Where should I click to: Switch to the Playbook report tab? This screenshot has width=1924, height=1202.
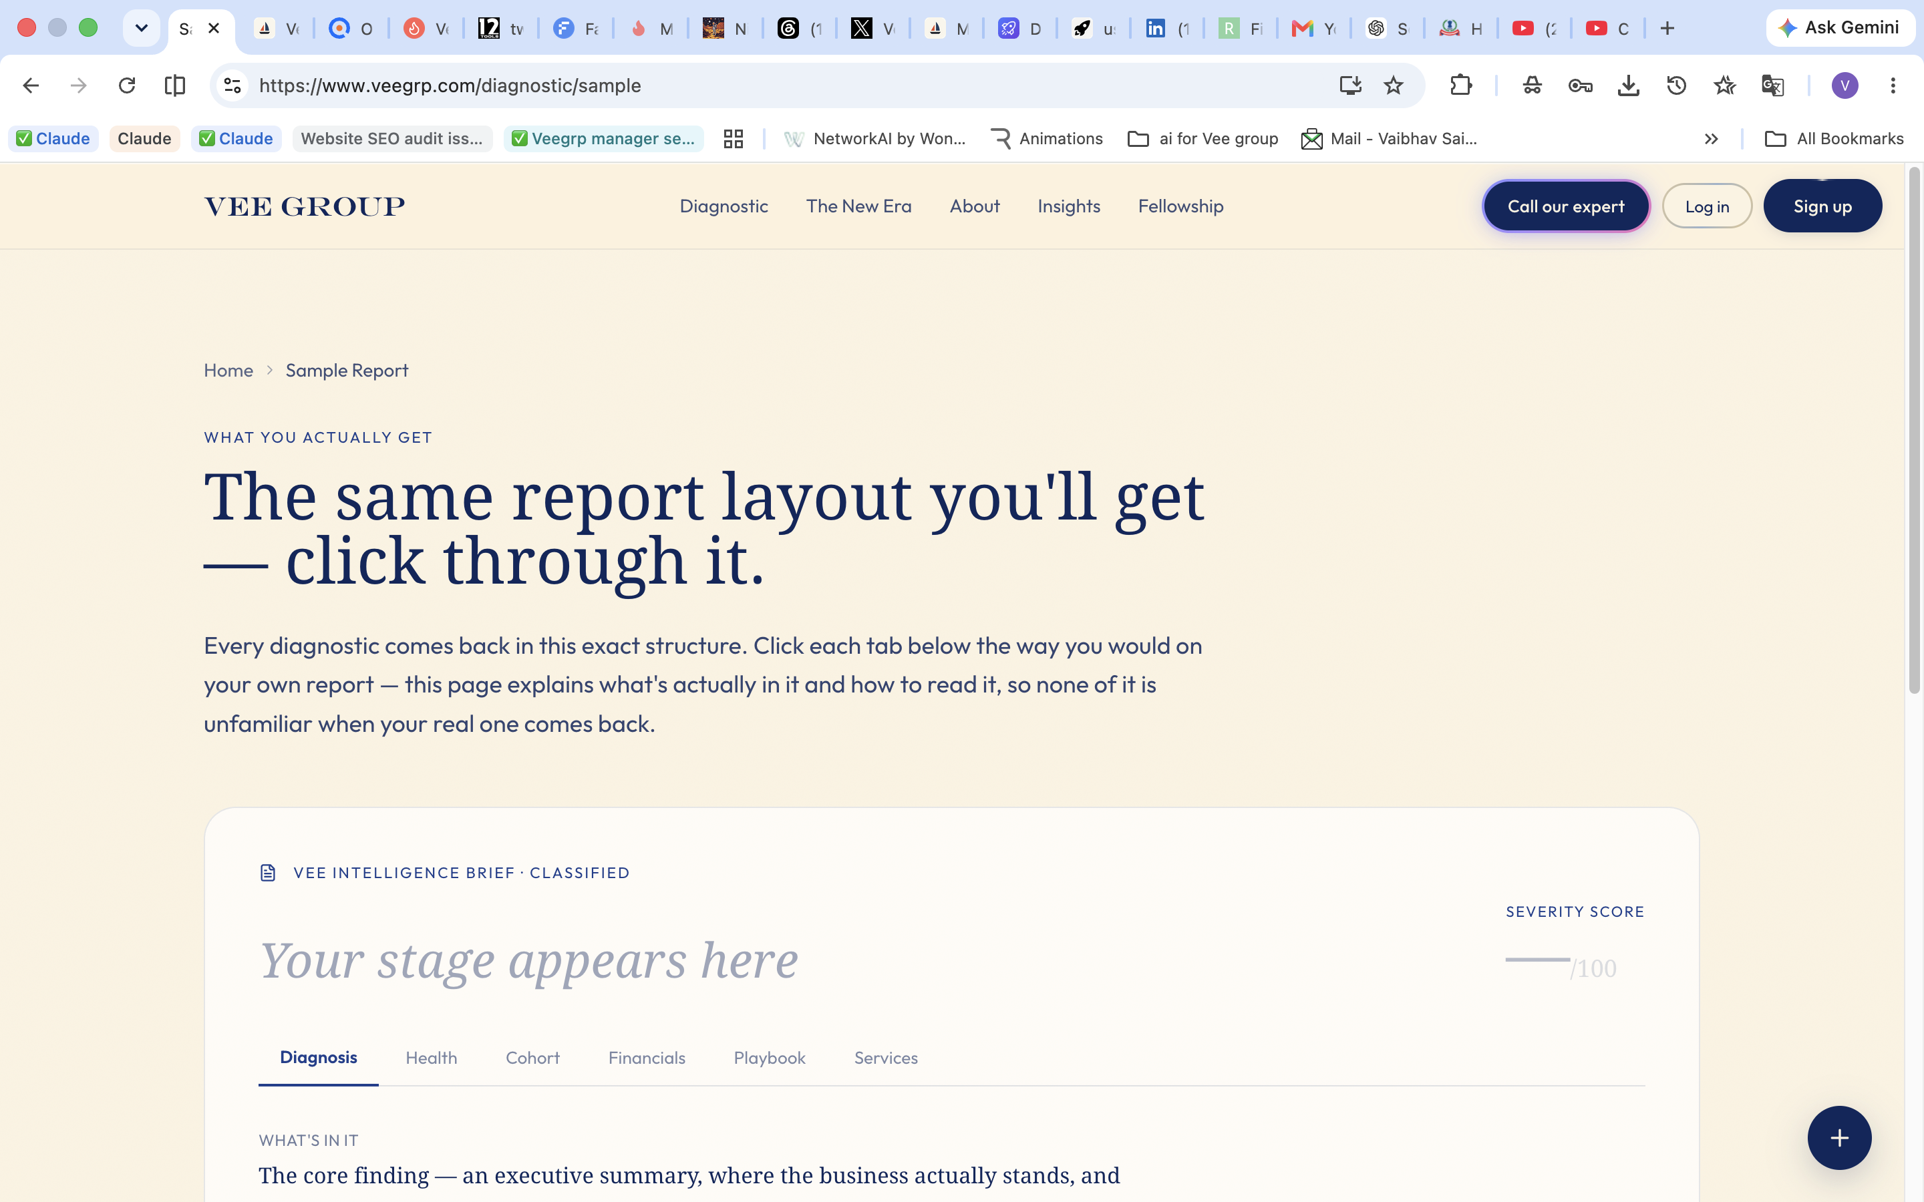770,1058
